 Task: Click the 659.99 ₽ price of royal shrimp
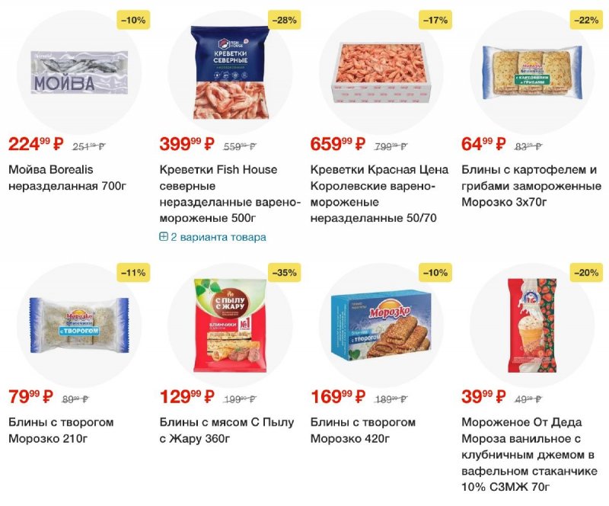click(338, 144)
